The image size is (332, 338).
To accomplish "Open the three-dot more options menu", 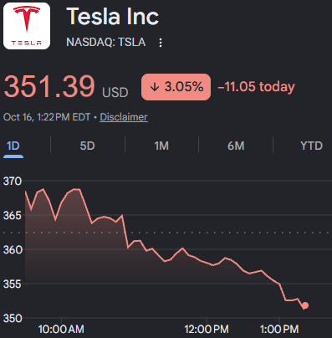I will coord(161,43).
